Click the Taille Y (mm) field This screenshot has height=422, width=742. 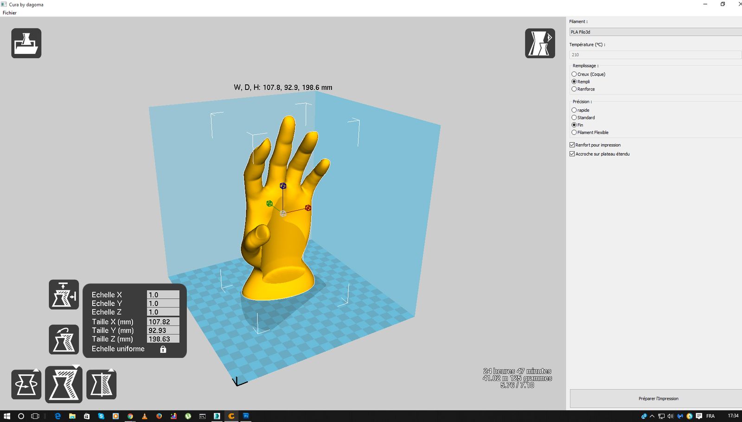[x=163, y=331]
